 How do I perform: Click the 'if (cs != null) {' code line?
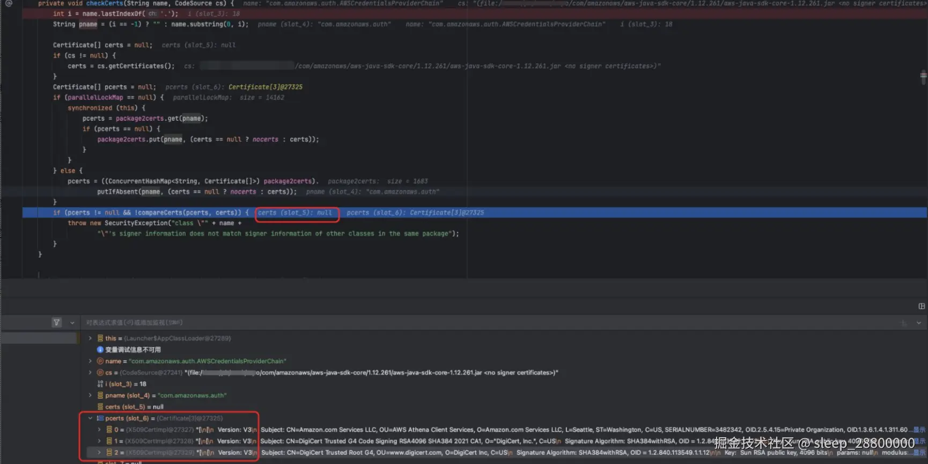click(x=84, y=56)
